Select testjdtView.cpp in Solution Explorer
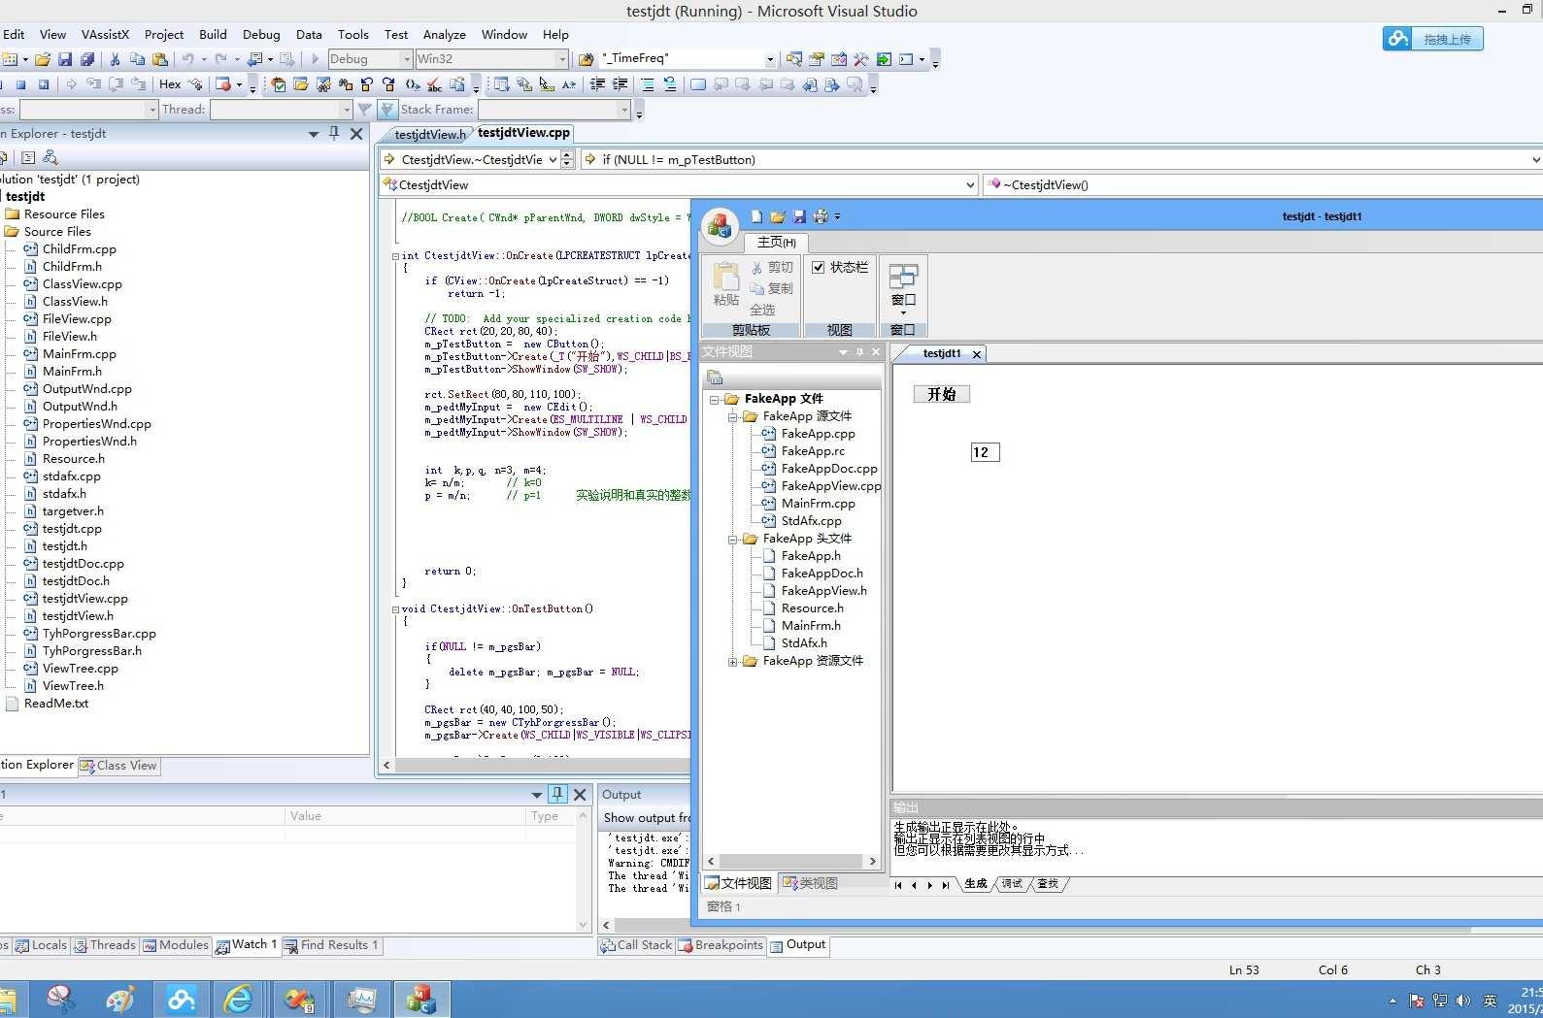This screenshot has width=1543, height=1018. pyautogui.click(x=84, y=599)
